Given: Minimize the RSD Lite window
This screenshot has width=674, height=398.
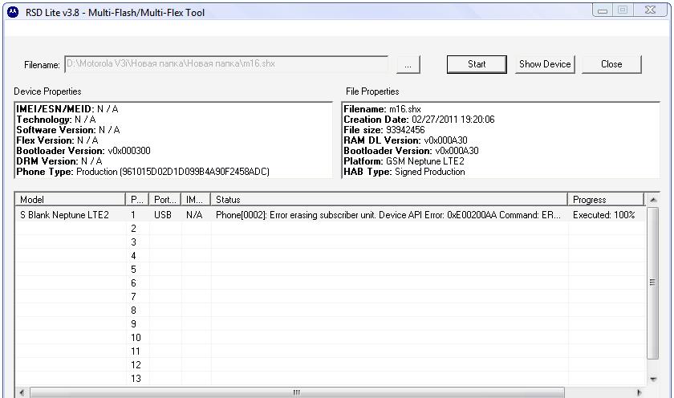Looking at the screenshot, I should tap(603, 10).
